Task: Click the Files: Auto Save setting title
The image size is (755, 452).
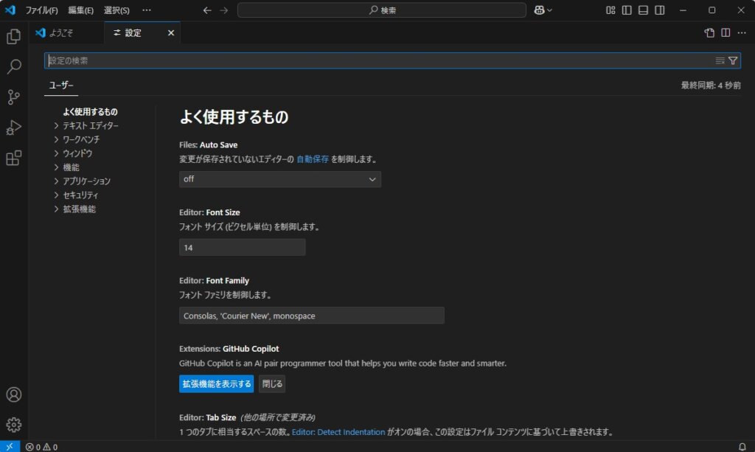Action: click(x=209, y=145)
